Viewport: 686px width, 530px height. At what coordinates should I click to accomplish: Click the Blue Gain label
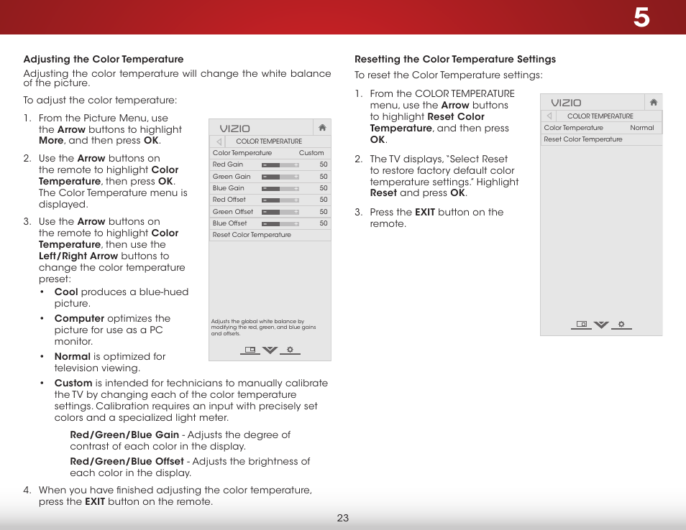[229, 188]
